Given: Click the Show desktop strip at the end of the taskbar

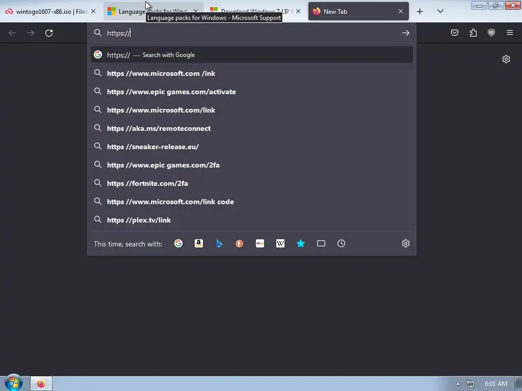Looking at the screenshot, I should 518,384.
